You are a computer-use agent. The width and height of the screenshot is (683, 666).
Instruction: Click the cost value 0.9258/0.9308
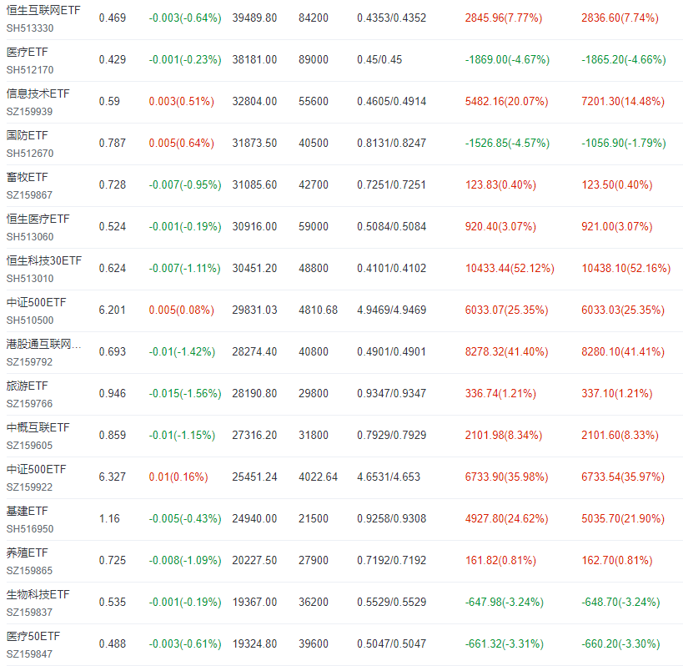pos(392,518)
